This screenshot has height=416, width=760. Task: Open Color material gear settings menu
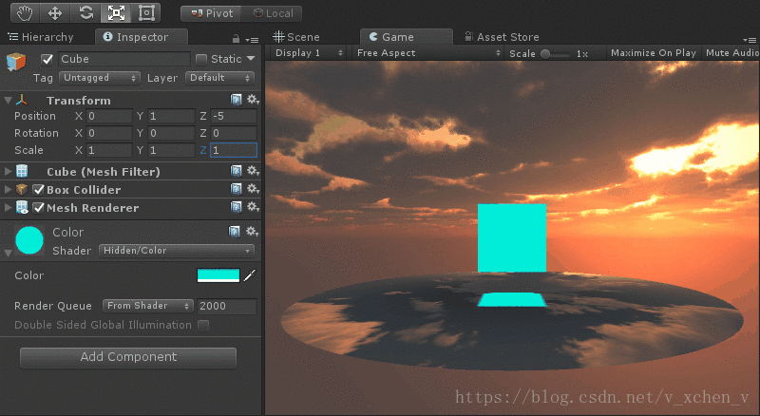coord(252,232)
